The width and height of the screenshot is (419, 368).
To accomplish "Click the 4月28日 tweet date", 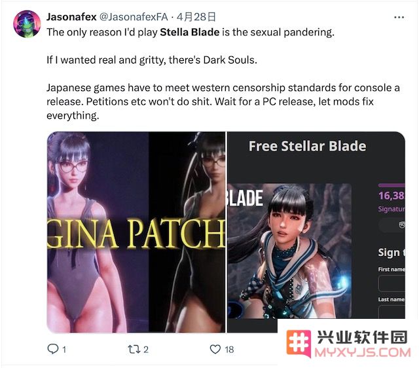I will 196,17.
